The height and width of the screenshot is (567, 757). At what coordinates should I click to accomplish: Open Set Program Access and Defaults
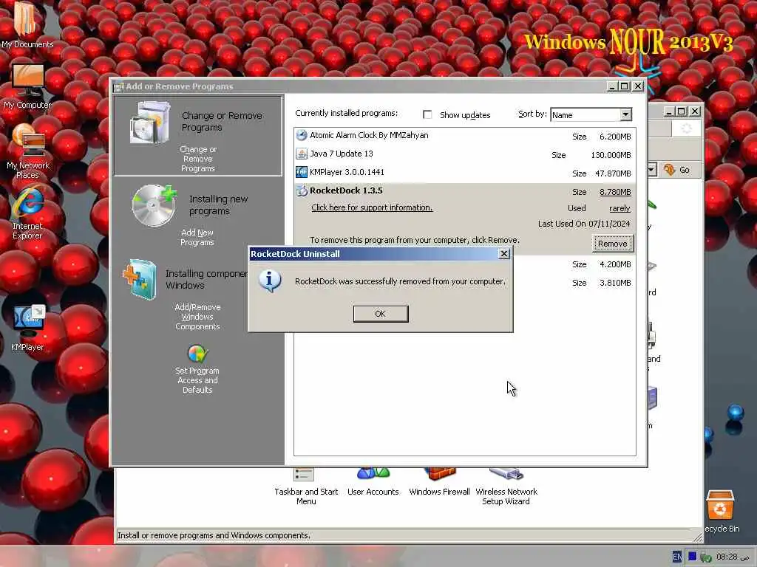click(197, 380)
